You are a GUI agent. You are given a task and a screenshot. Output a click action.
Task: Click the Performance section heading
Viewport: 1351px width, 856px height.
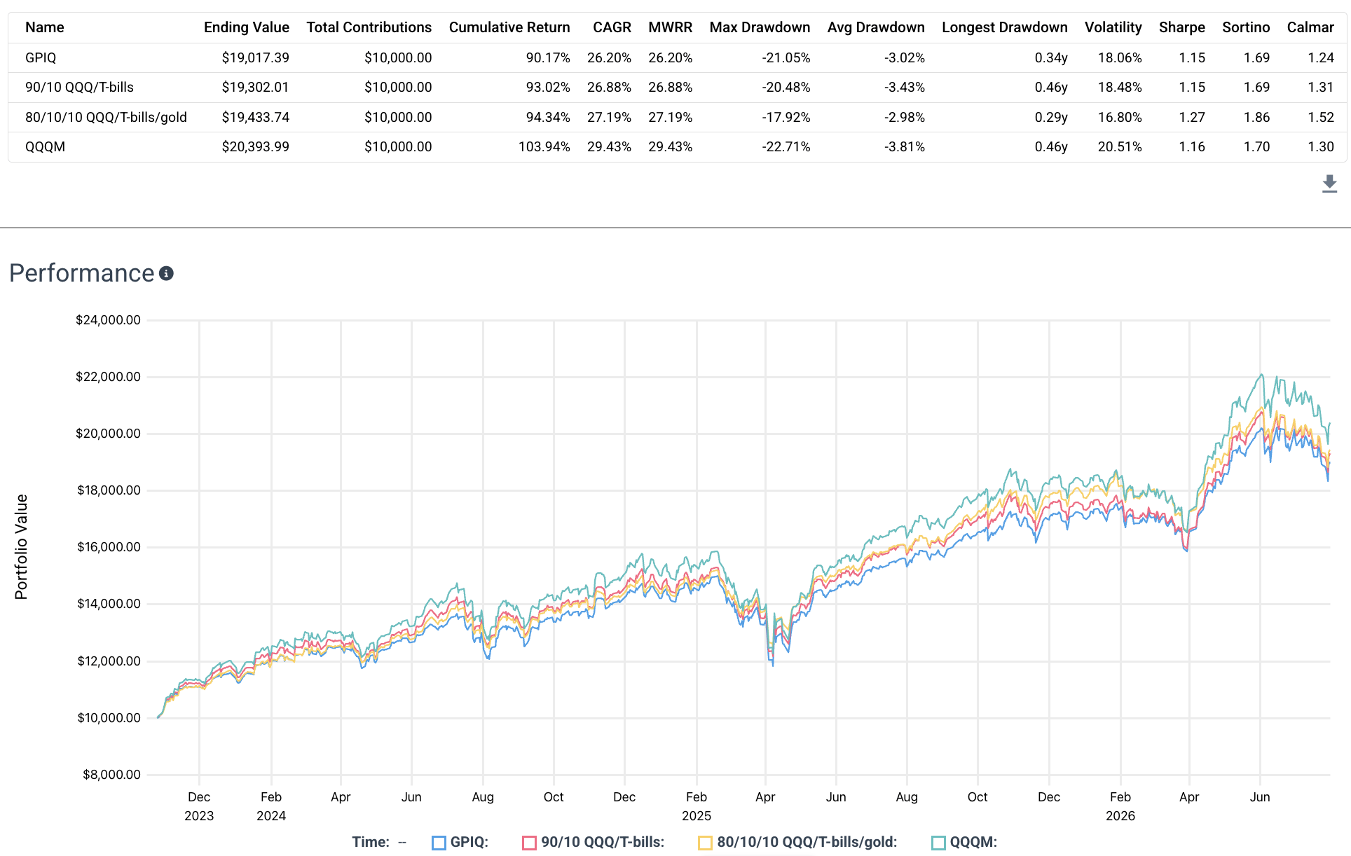[x=82, y=273]
